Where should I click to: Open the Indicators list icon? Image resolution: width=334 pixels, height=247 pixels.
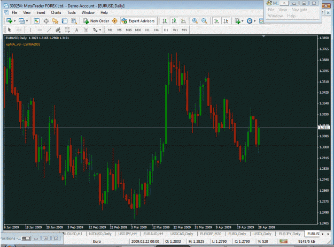(237, 21)
